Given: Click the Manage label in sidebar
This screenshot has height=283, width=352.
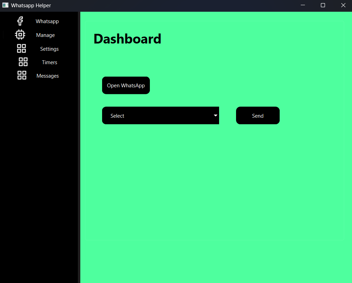Looking at the screenshot, I should point(45,35).
